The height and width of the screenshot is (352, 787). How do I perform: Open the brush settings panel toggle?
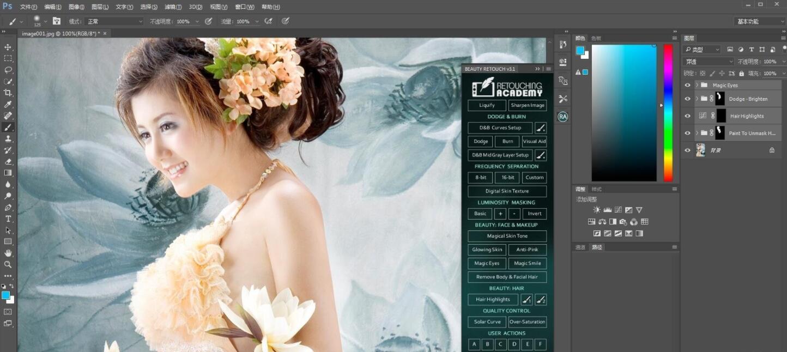(56, 21)
